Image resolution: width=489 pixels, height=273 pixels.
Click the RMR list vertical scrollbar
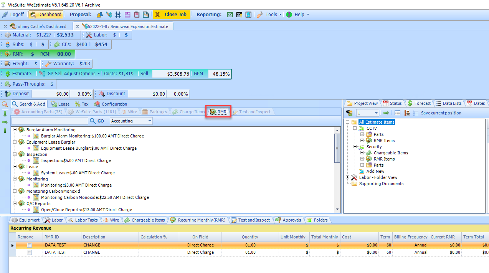coord(338,169)
